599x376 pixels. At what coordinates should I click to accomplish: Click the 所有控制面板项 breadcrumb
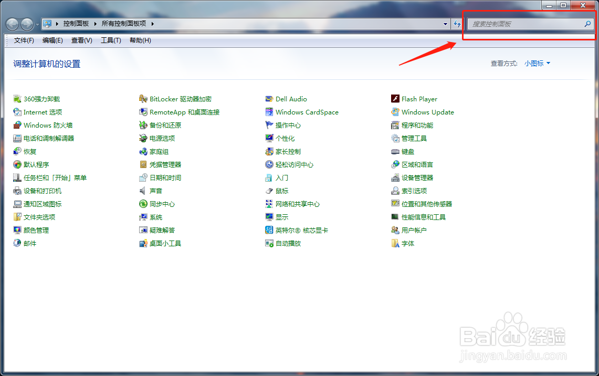124,24
